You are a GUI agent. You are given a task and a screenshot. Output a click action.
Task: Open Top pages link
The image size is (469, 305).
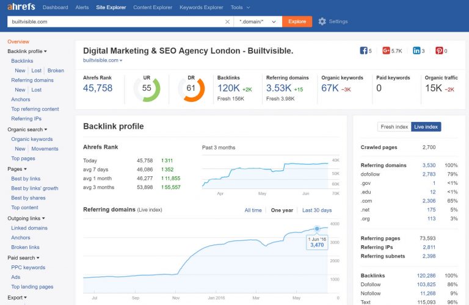[x=23, y=159]
